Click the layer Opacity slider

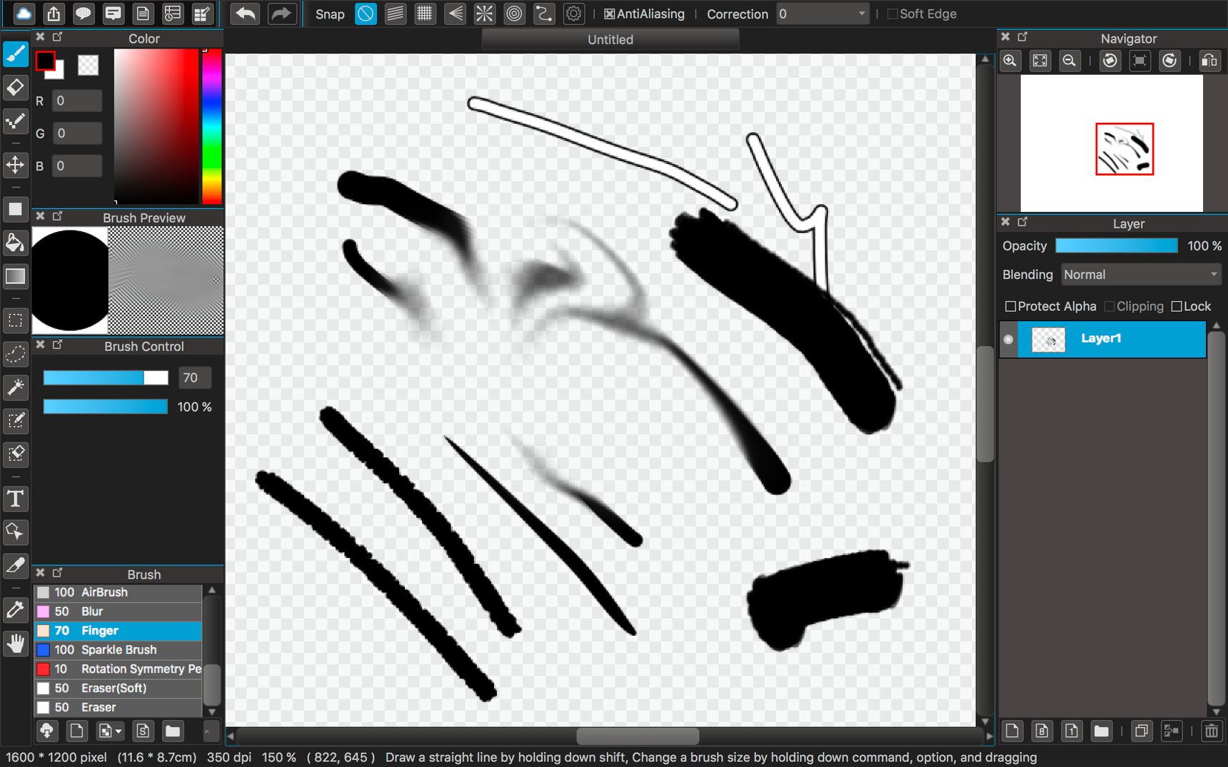[x=1117, y=245]
